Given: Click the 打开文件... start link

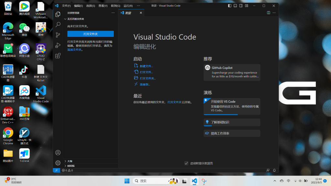Looking at the screenshot, I should (146, 72).
